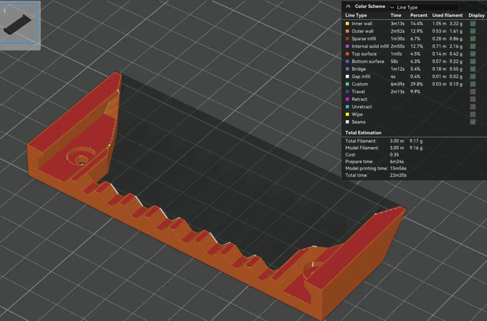The height and width of the screenshot is (321, 487).
Task: Click the Travel color swatch
Action: pyautogui.click(x=347, y=92)
